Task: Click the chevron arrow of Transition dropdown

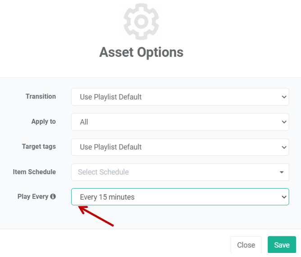Action: click(x=283, y=97)
